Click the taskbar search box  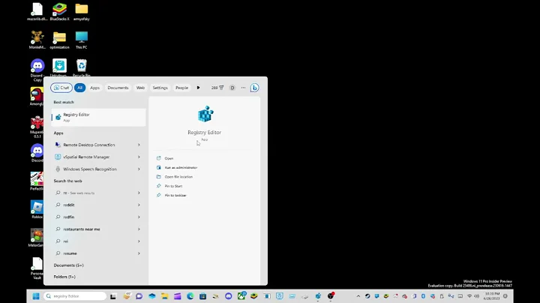click(75, 296)
